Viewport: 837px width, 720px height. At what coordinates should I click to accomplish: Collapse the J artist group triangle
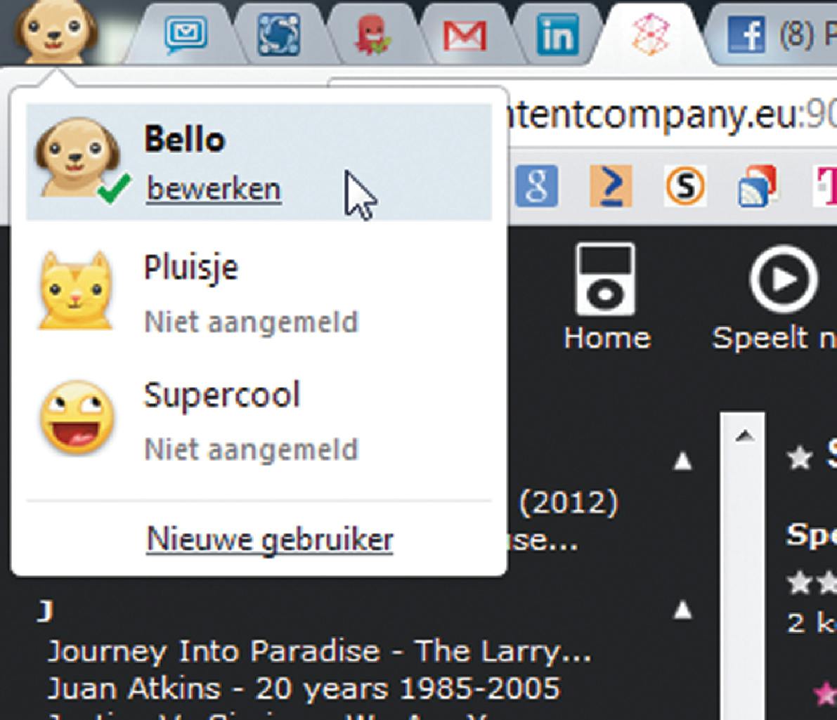[x=682, y=611]
